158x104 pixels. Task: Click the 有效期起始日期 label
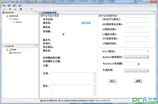coord(52,58)
